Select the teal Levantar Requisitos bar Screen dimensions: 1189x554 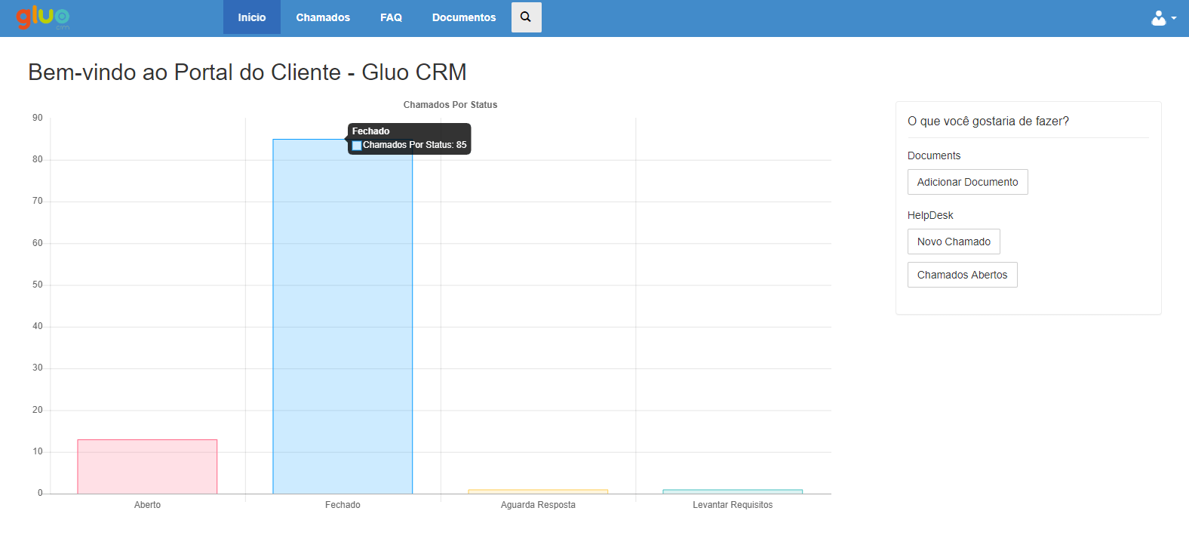click(733, 491)
